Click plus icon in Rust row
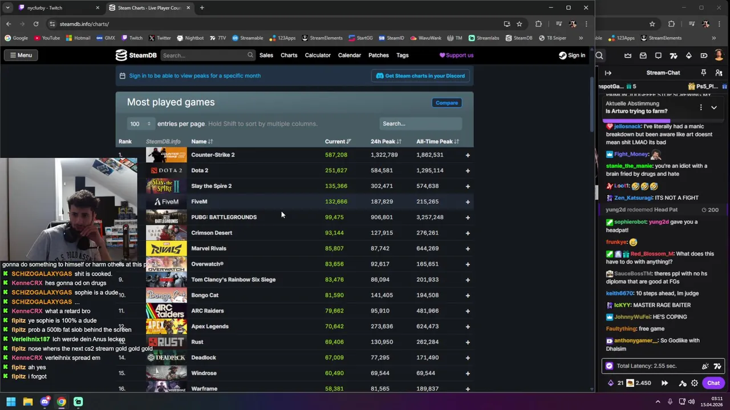Viewport: 730px width, 410px height. [x=468, y=342]
